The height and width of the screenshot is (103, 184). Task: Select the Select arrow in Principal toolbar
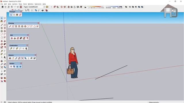pyautogui.click(x=11, y=15)
